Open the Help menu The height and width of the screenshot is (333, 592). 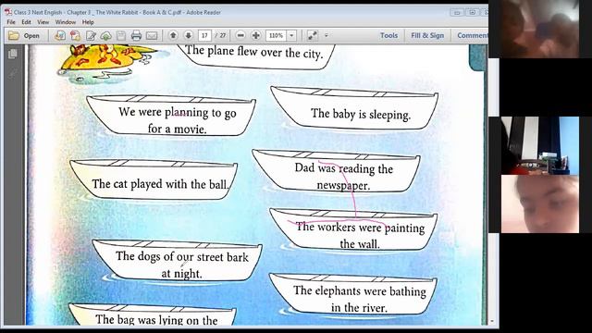pyautogui.click(x=88, y=22)
